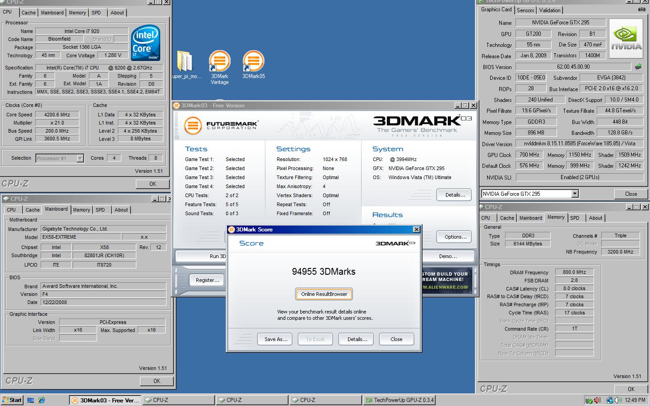
Task: Activate TechPowerUp GPU-Z taskbar button
Action: [x=399, y=400]
